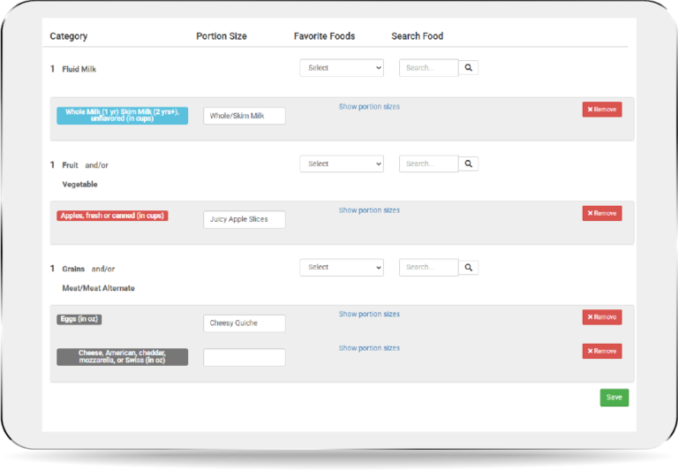Click the search icon in Fluid Milk row

click(468, 67)
